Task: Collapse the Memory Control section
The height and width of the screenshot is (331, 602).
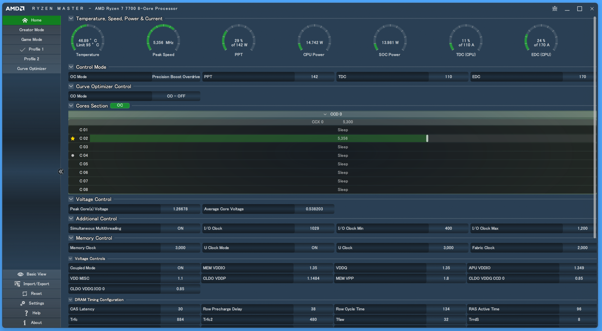Action: click(71, 238)
